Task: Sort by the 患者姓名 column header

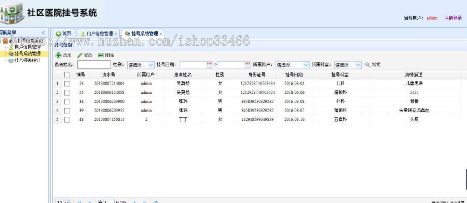Action: tap(183, 75)
